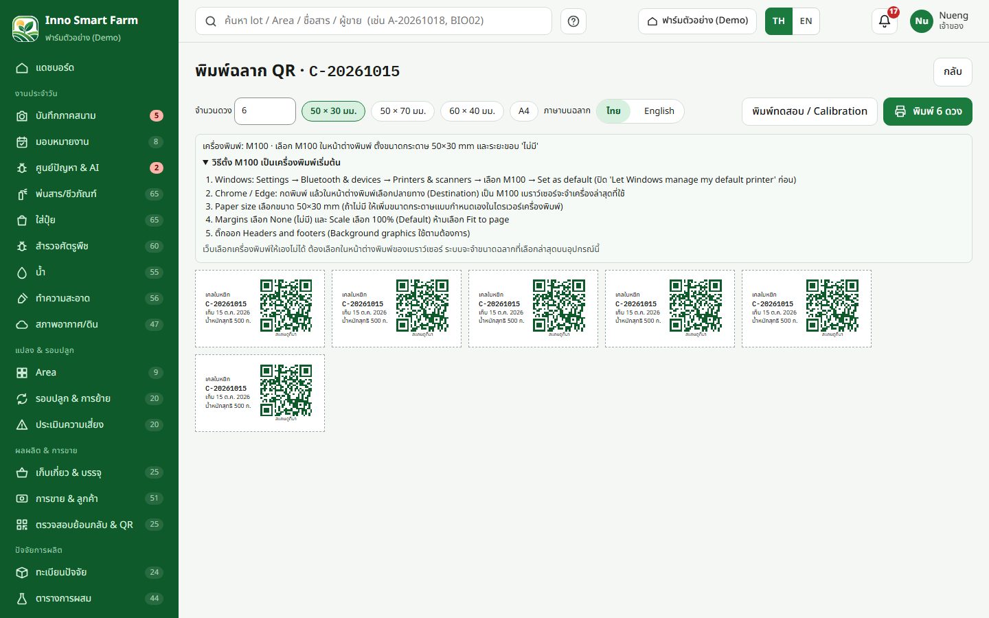
Task: Click the calendar-check icon for มอบหมายงาน
Action: [x=22, y=142]
